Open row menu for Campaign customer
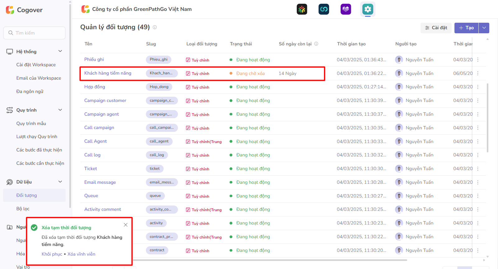The image size is (498, 269). [x=478, y=100]
